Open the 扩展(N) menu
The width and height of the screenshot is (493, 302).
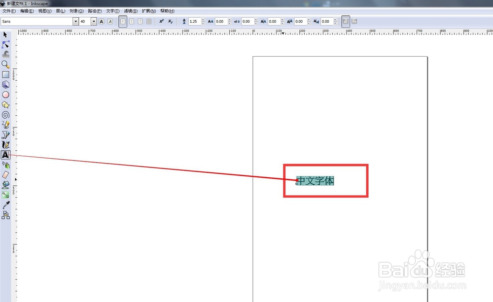pyautogui.click(x=149, y=11)
